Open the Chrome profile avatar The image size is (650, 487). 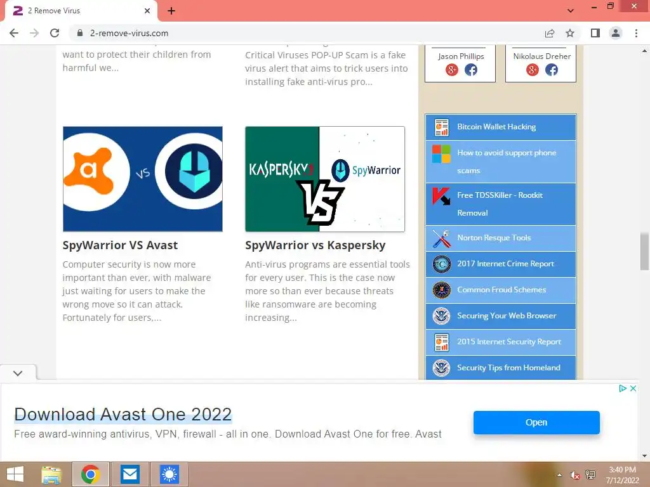click(x=616, y=33)
